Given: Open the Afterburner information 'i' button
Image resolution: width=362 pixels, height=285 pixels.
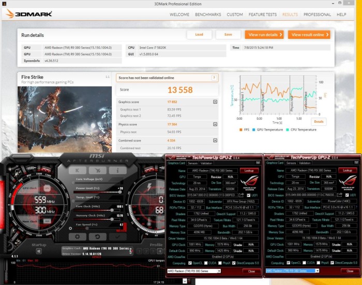Looking at the screenshot, I should coord(118,170).
